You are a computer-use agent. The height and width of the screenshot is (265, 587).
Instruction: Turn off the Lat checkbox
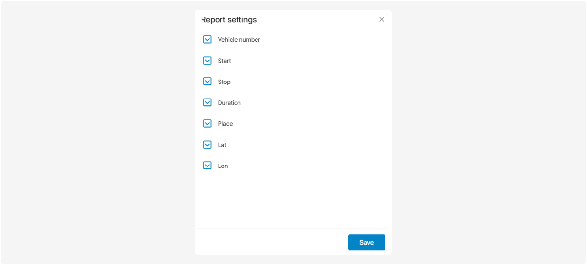coord(207,145)
